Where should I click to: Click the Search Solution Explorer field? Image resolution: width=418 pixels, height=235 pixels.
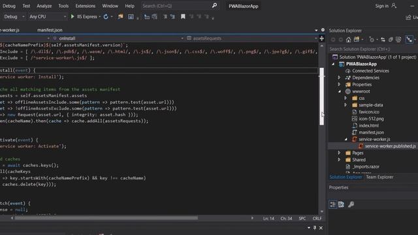click(372, 49)
